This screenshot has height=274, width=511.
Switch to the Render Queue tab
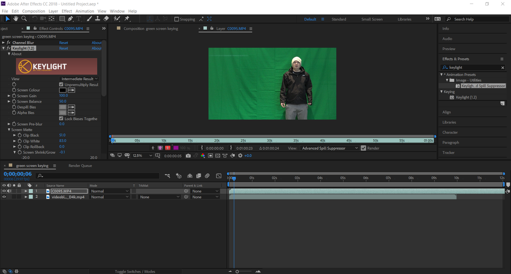[x=80, y=166]
